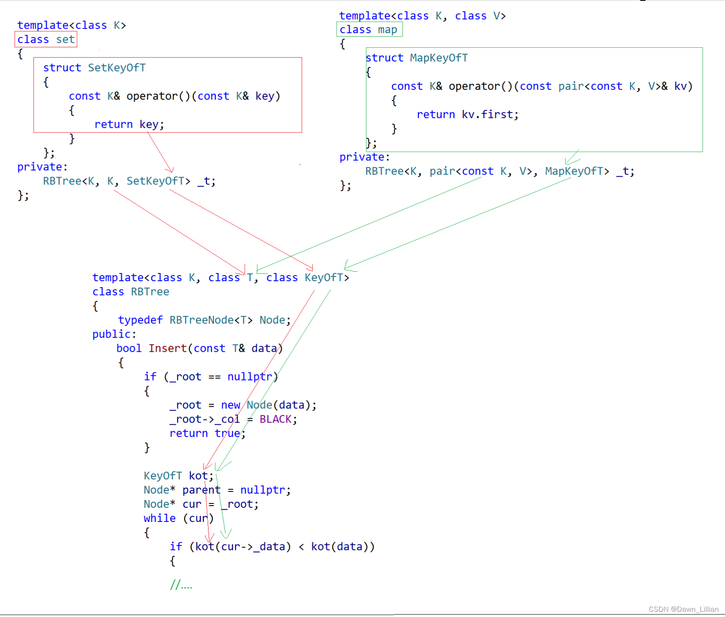Click the 'private:' keyword in class map

[365, 157]
